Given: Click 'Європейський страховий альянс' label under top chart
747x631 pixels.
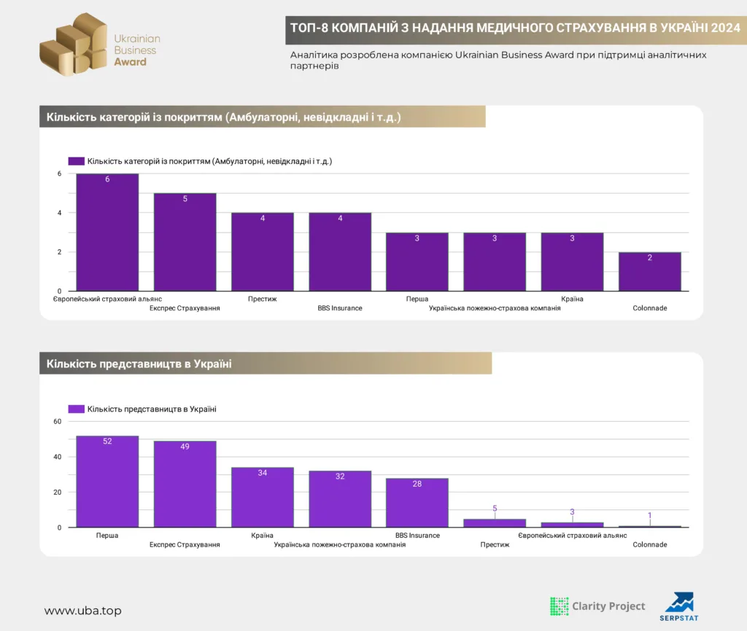Looking at the screenshot, I should [x=107, y=299].
